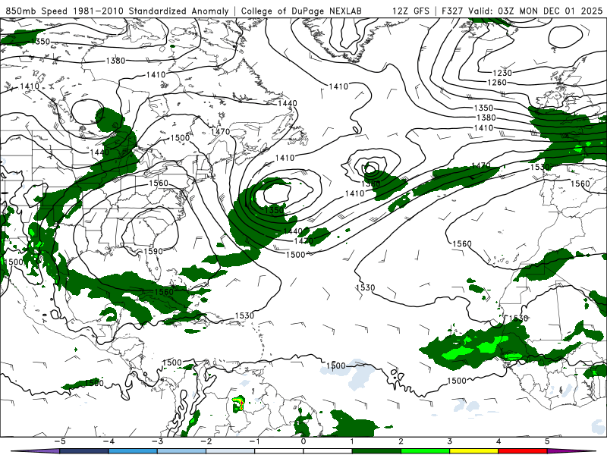Click the dark green 1 to 2 colorbar segment
Image resolution: width=607 pixels, height=455 pixels.
[x=376, y=451]
